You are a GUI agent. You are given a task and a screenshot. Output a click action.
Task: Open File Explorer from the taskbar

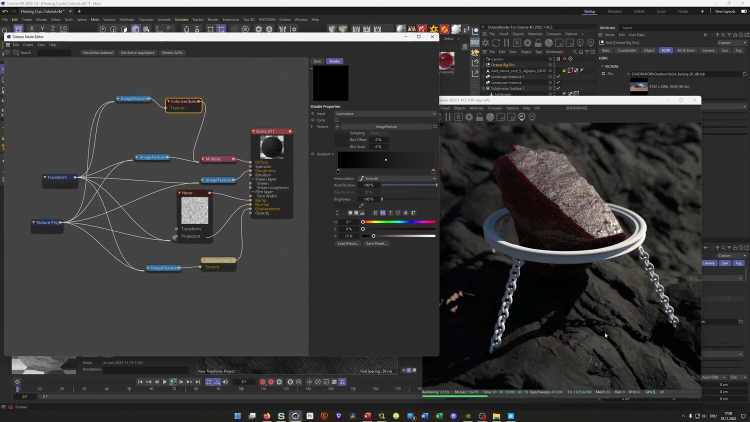496,416
